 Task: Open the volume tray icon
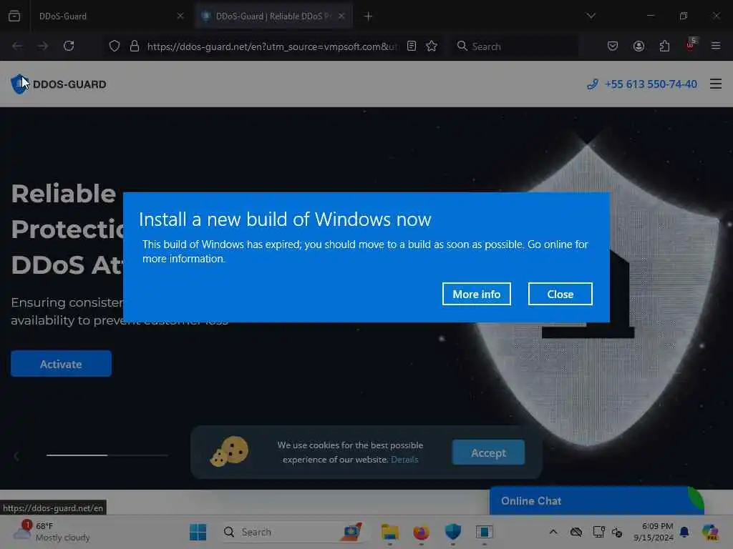click(617, 532)
